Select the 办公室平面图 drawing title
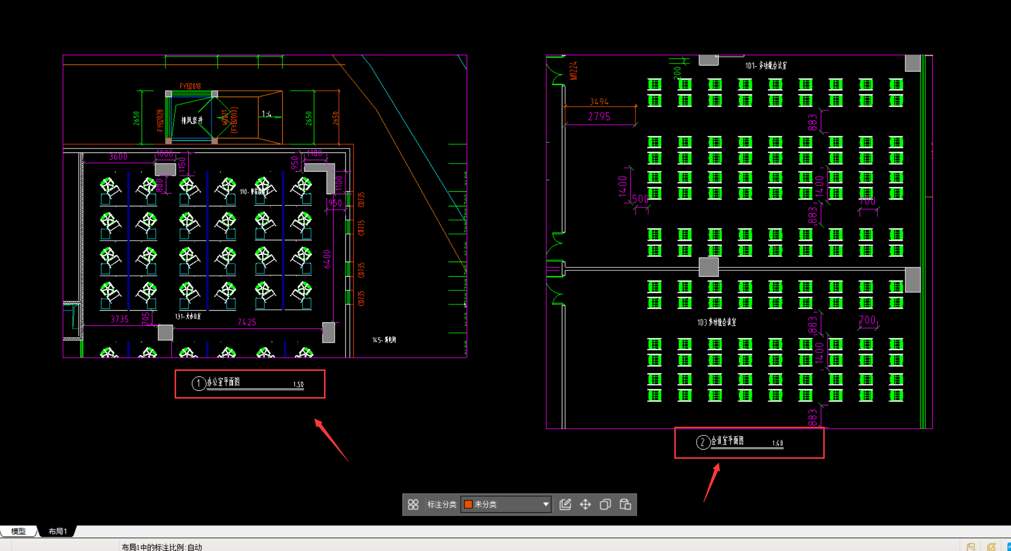The height and width of the screenshot is (551, 1011). pos(224,382)
